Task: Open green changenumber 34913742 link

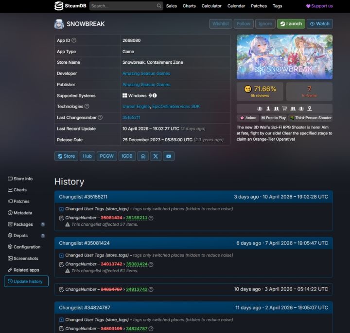Action: pos(137,289)
